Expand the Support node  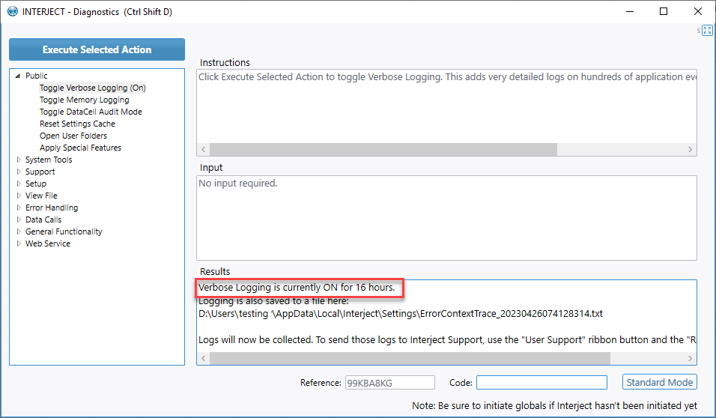tap(19, 172)
